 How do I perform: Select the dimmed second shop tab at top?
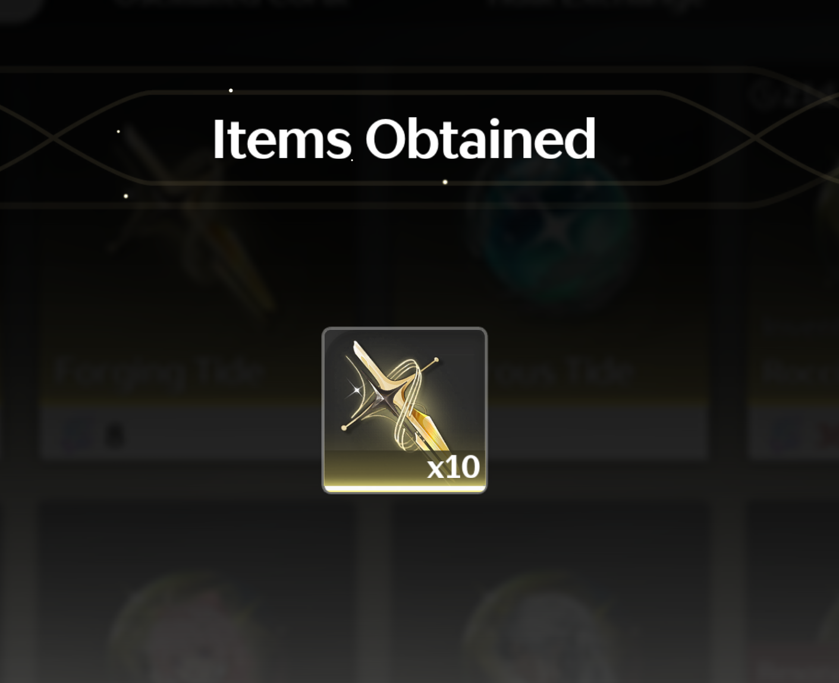[595, 4]
